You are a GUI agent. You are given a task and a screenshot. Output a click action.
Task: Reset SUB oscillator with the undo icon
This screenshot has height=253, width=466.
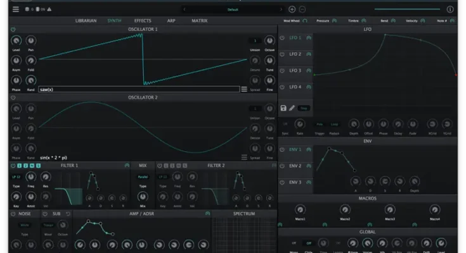pos(68,214)
